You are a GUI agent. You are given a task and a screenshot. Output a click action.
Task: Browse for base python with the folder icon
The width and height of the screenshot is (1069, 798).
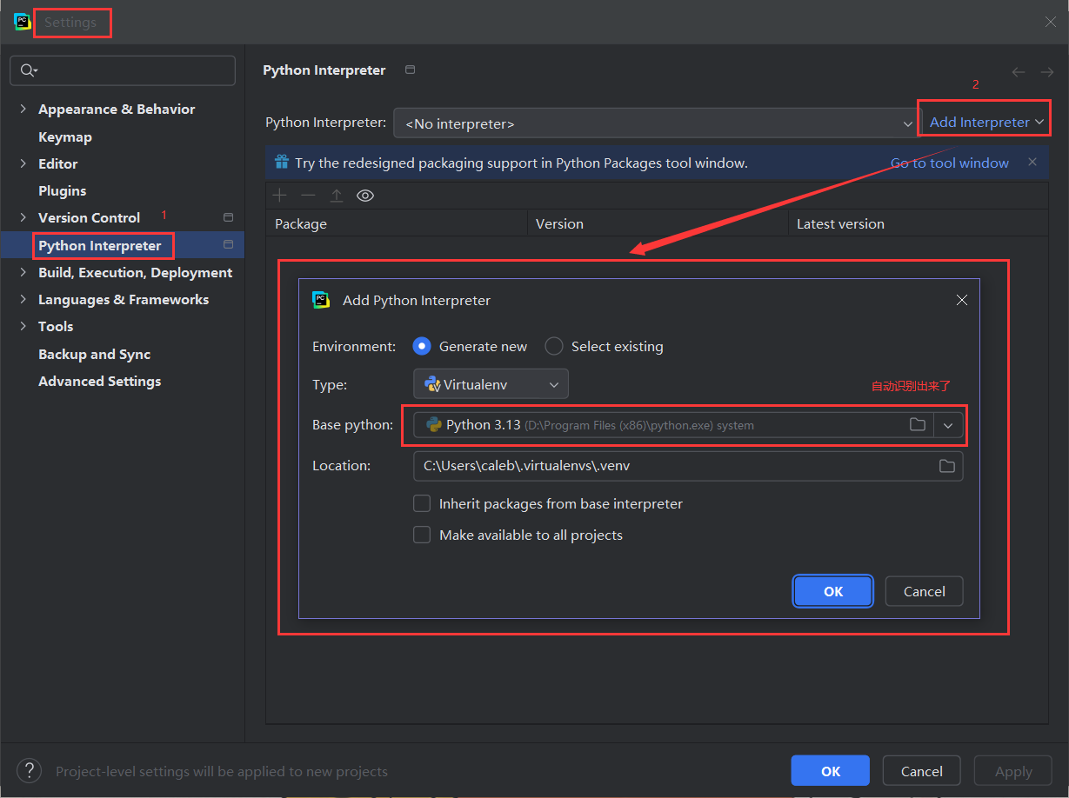click(x=917, y=424)
